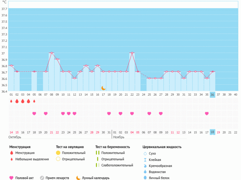Click the yellow Положительный ovulation test icon
This screenshot has width=241, height=180.
coord(58,153)
